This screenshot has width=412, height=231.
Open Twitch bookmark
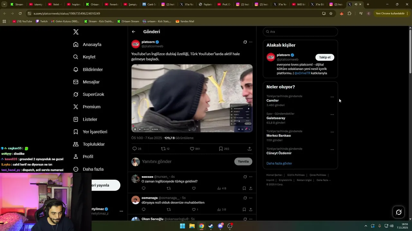point(42,21)
